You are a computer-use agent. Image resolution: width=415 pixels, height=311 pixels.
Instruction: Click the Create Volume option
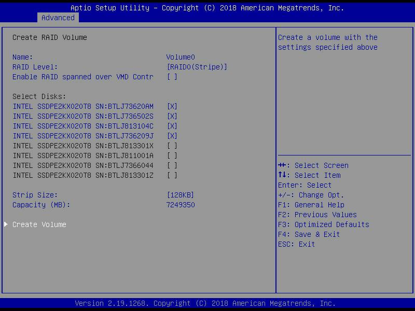pyautogui.click(x=39, y=224)
